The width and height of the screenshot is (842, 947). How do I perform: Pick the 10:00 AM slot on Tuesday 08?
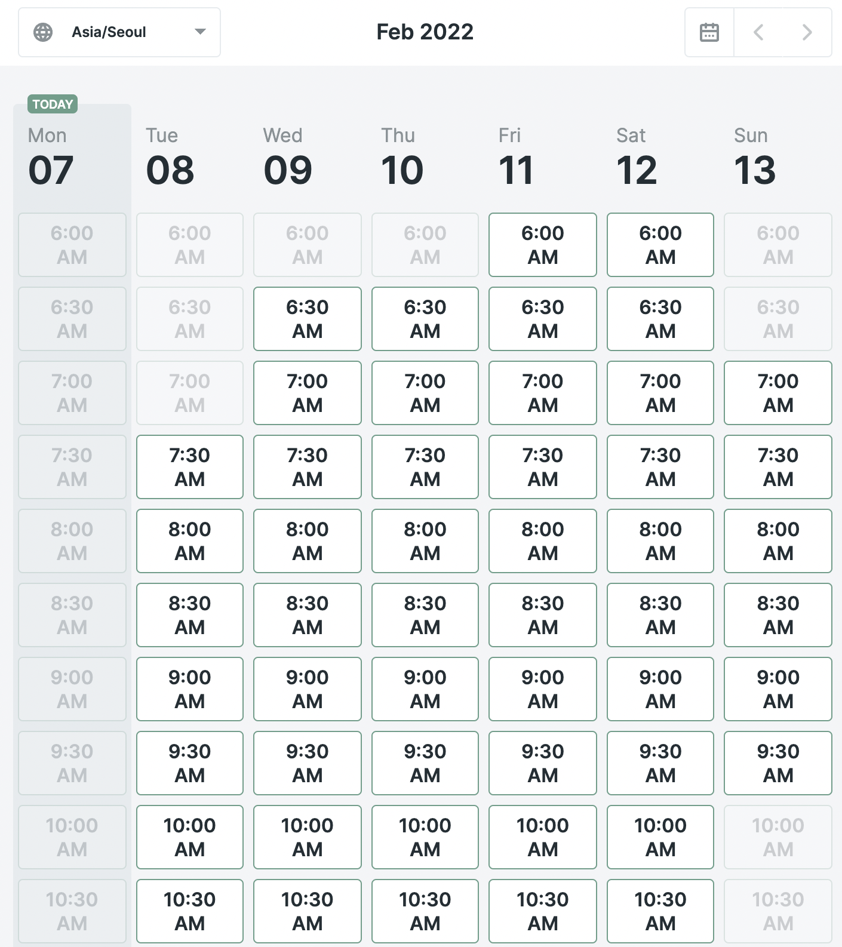click(189, 837)
